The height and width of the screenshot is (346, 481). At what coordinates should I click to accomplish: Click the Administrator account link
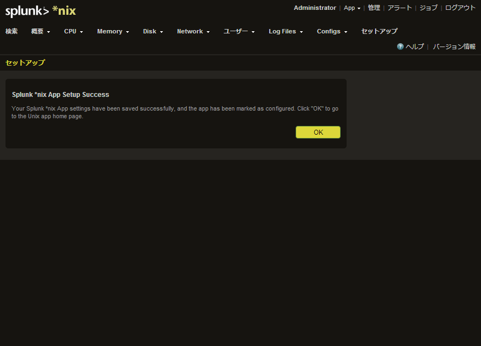pyautogui.click(x=315, y=8)
